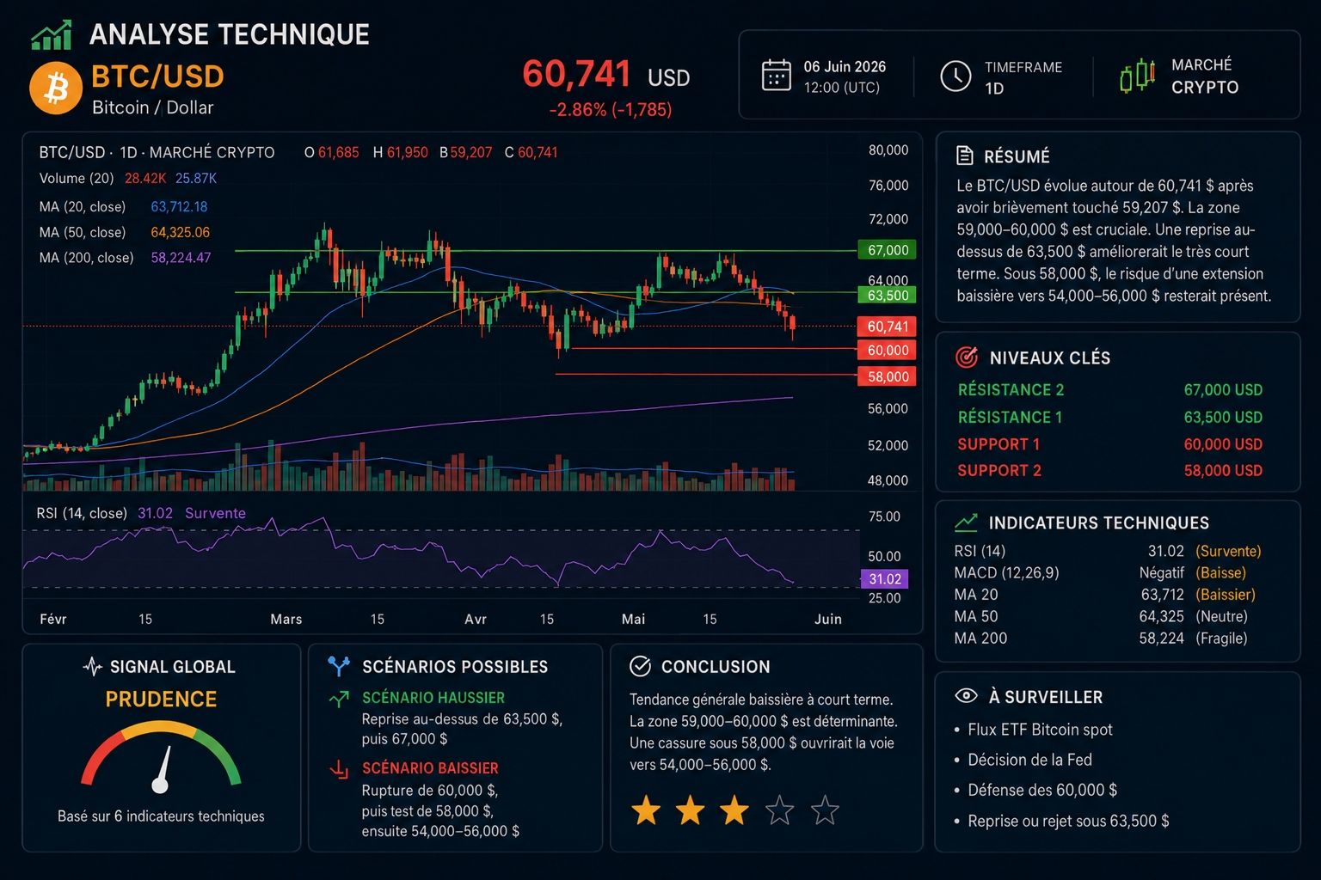
Task: Click the Prudence gauge needle
Action: [162, 768]
